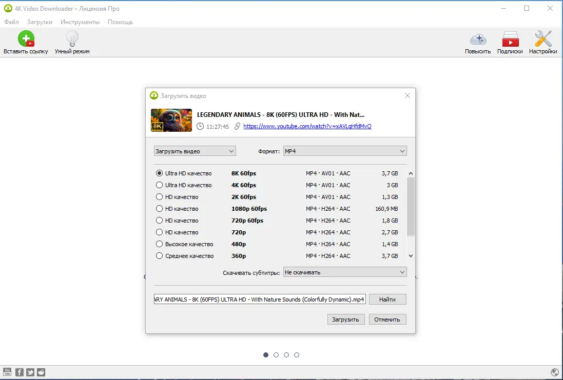Select the 720p 60fps quality option
Image resolution: width=563 pixels, height=380 pixels.
point(159,221)
